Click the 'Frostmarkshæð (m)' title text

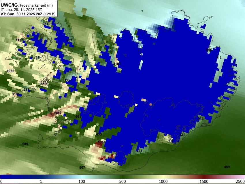tap(36, 5)
